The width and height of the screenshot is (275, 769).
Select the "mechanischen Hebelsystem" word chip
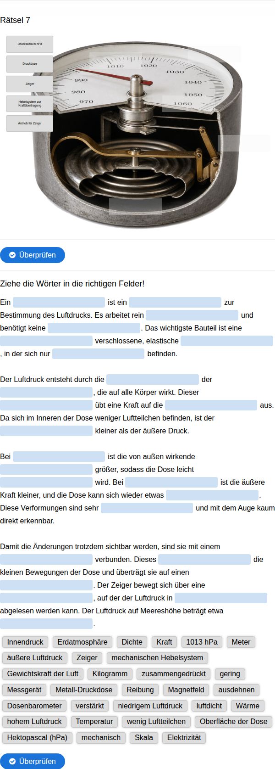click(157, 657)
